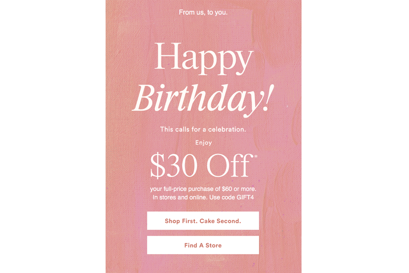Click the $30 amount in the offer
Viewport: 409px width, 273px height.
tap(173, 165)
